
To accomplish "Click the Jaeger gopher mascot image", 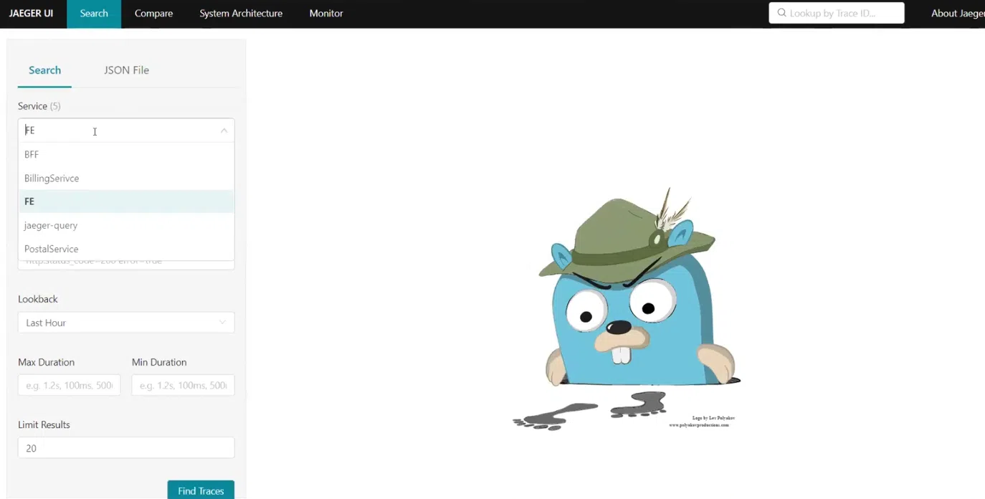I will point(626,308).
